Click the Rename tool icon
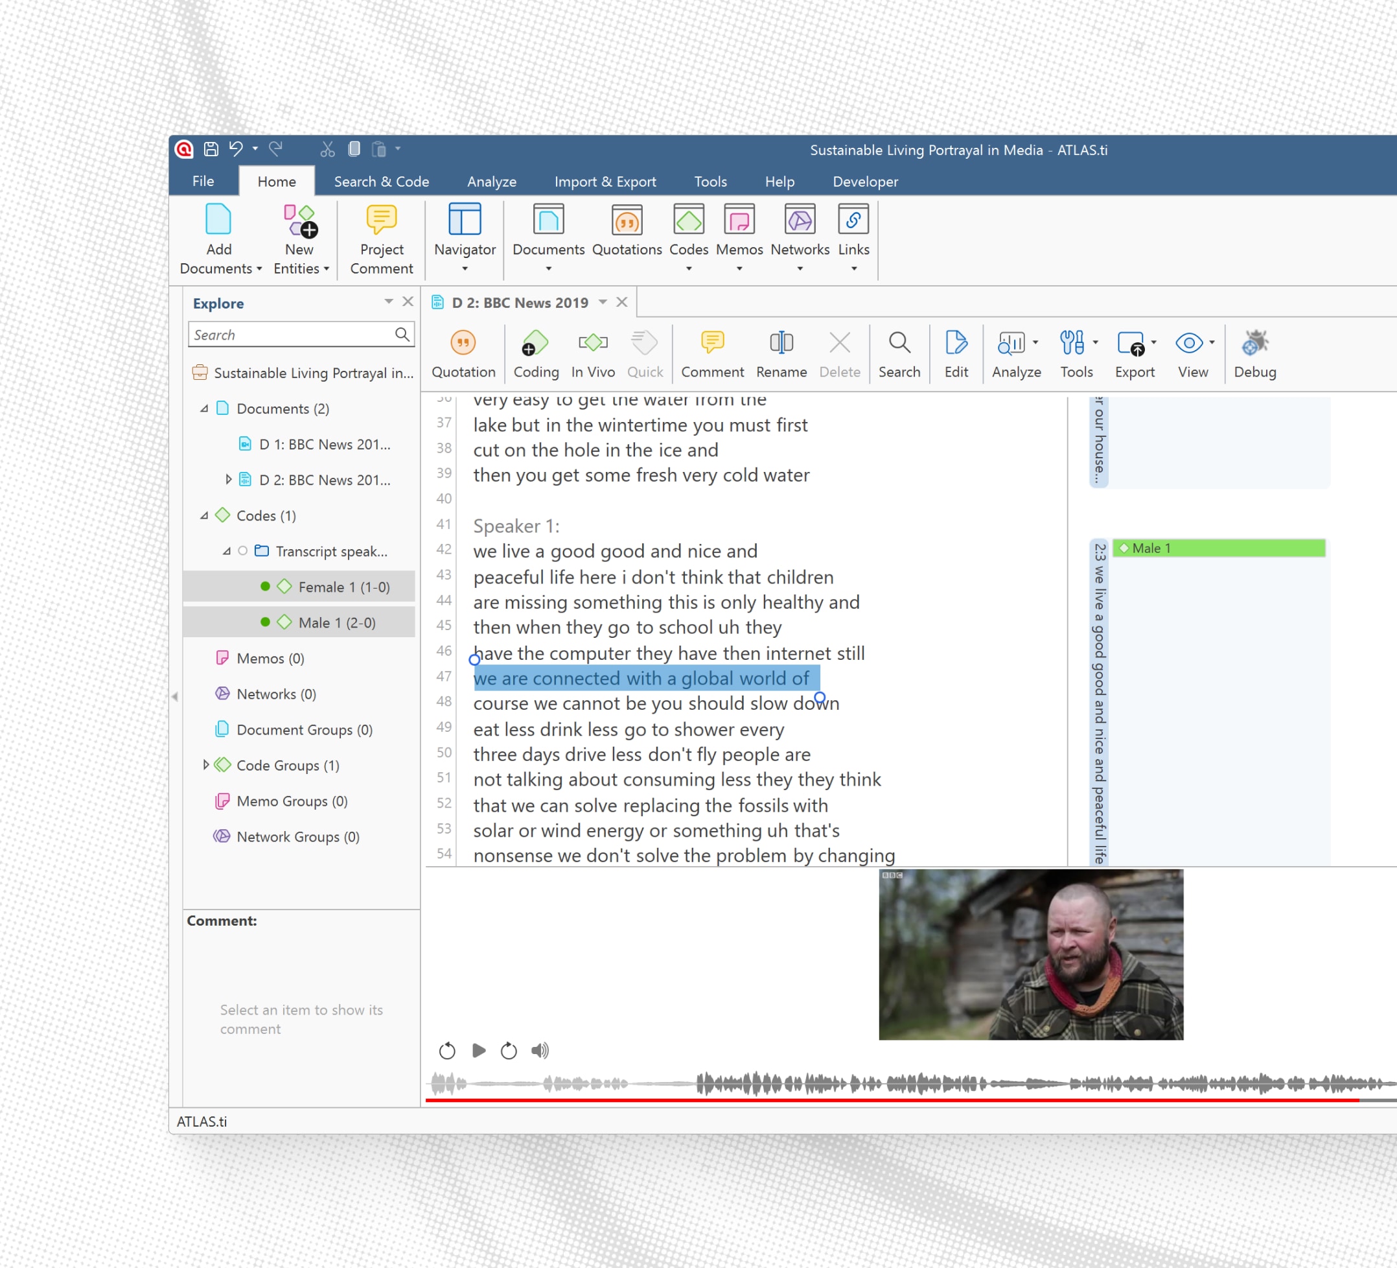 pos(781,343)
